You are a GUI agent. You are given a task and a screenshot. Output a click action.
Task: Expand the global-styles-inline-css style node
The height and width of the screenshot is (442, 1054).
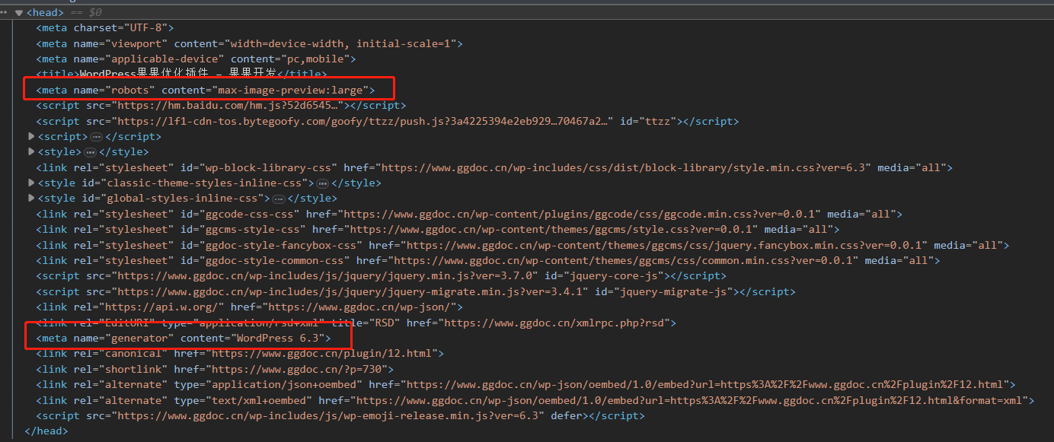click(x=31, y=198)
